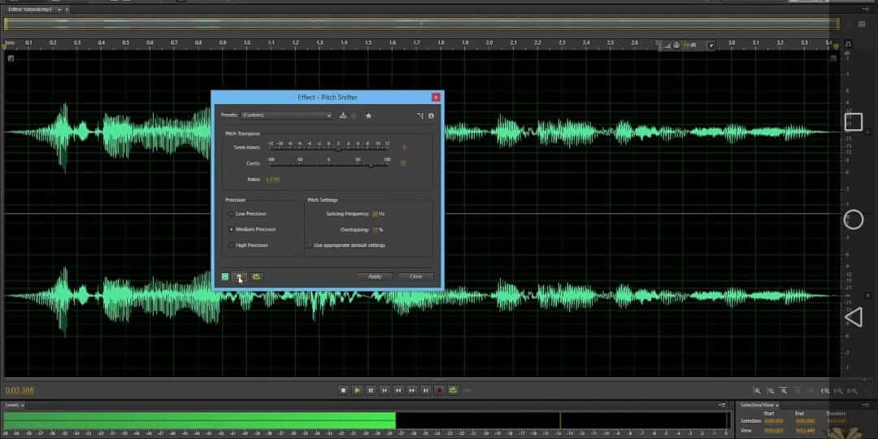The height and width of the screenshot is (439, 878).
Task: Zoom in amplitude icon
Action: (757, 391)
